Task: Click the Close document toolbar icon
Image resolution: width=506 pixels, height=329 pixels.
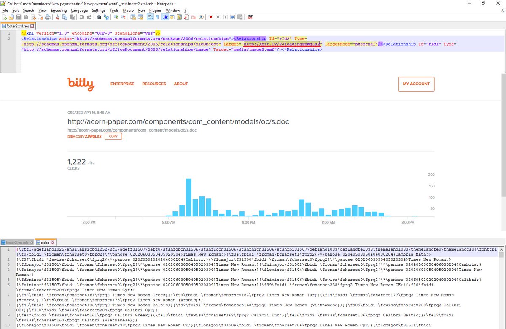Action: (33, 17)
